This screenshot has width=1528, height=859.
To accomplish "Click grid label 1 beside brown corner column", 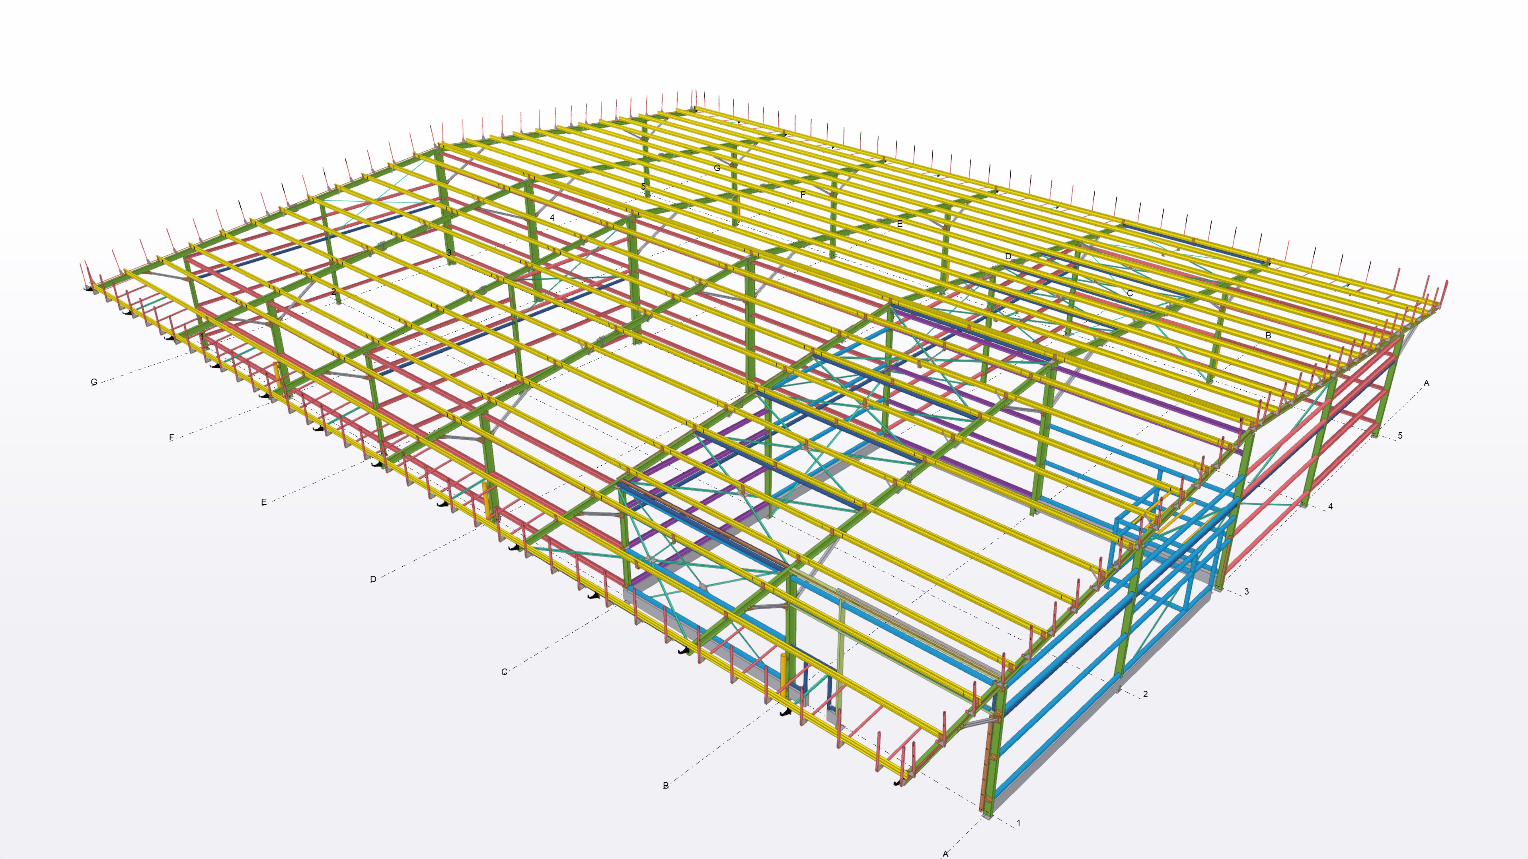I will [1019, 823].
